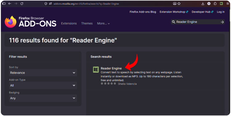Click the round S extension icon
231x116 pixels.
[x=209, y=4]
